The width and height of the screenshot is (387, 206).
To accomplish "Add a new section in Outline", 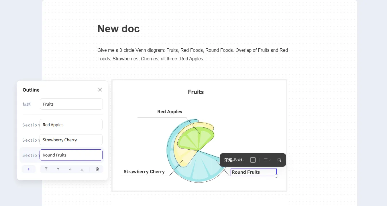I will [x=29, y=169].
